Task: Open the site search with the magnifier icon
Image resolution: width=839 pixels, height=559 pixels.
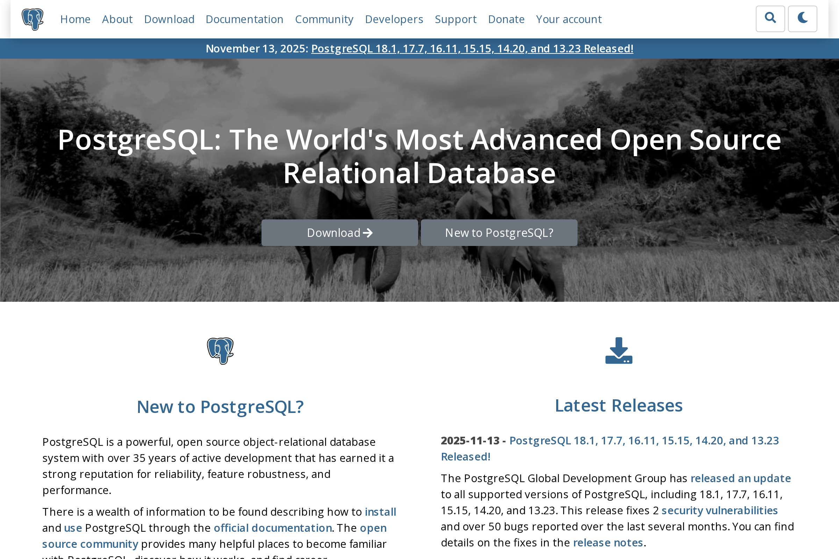Action: (x=770, y=18)
